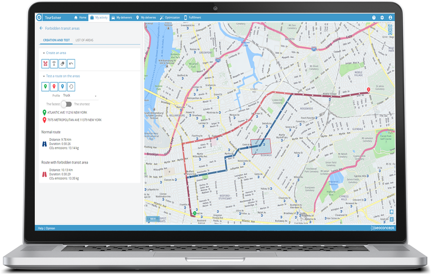This screenshot has height=274, width=431.
Task: Click the red forbidden-area route road icon
Action: (44, 174)
